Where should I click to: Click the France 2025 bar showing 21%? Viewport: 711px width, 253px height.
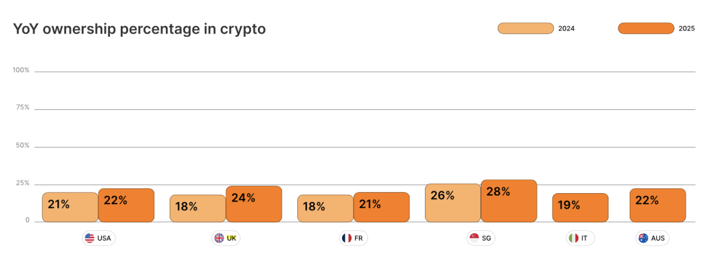[382, 207]
